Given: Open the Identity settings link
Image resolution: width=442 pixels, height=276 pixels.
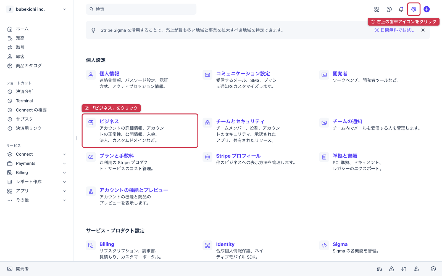Looking at the screenshot, I should [225, 244].
